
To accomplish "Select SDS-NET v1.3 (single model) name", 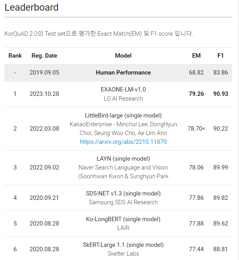I will coord(123,194).
